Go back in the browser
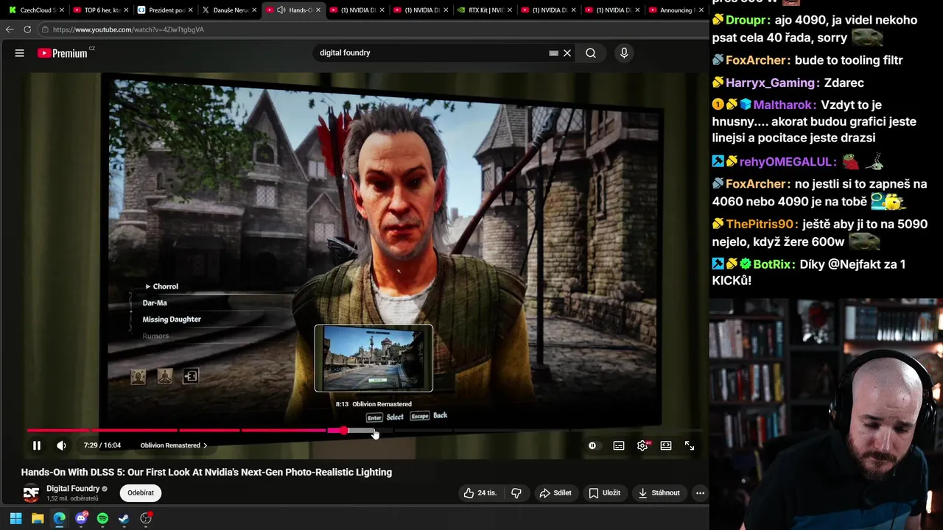 [x=9, y=29]
